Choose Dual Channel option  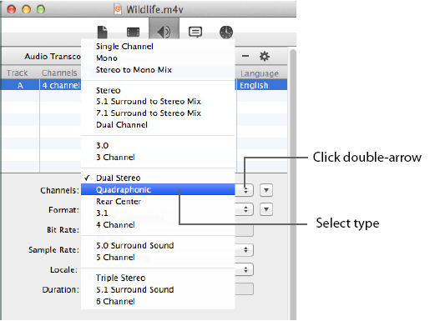pyautogui.click(x=158, y=125)
